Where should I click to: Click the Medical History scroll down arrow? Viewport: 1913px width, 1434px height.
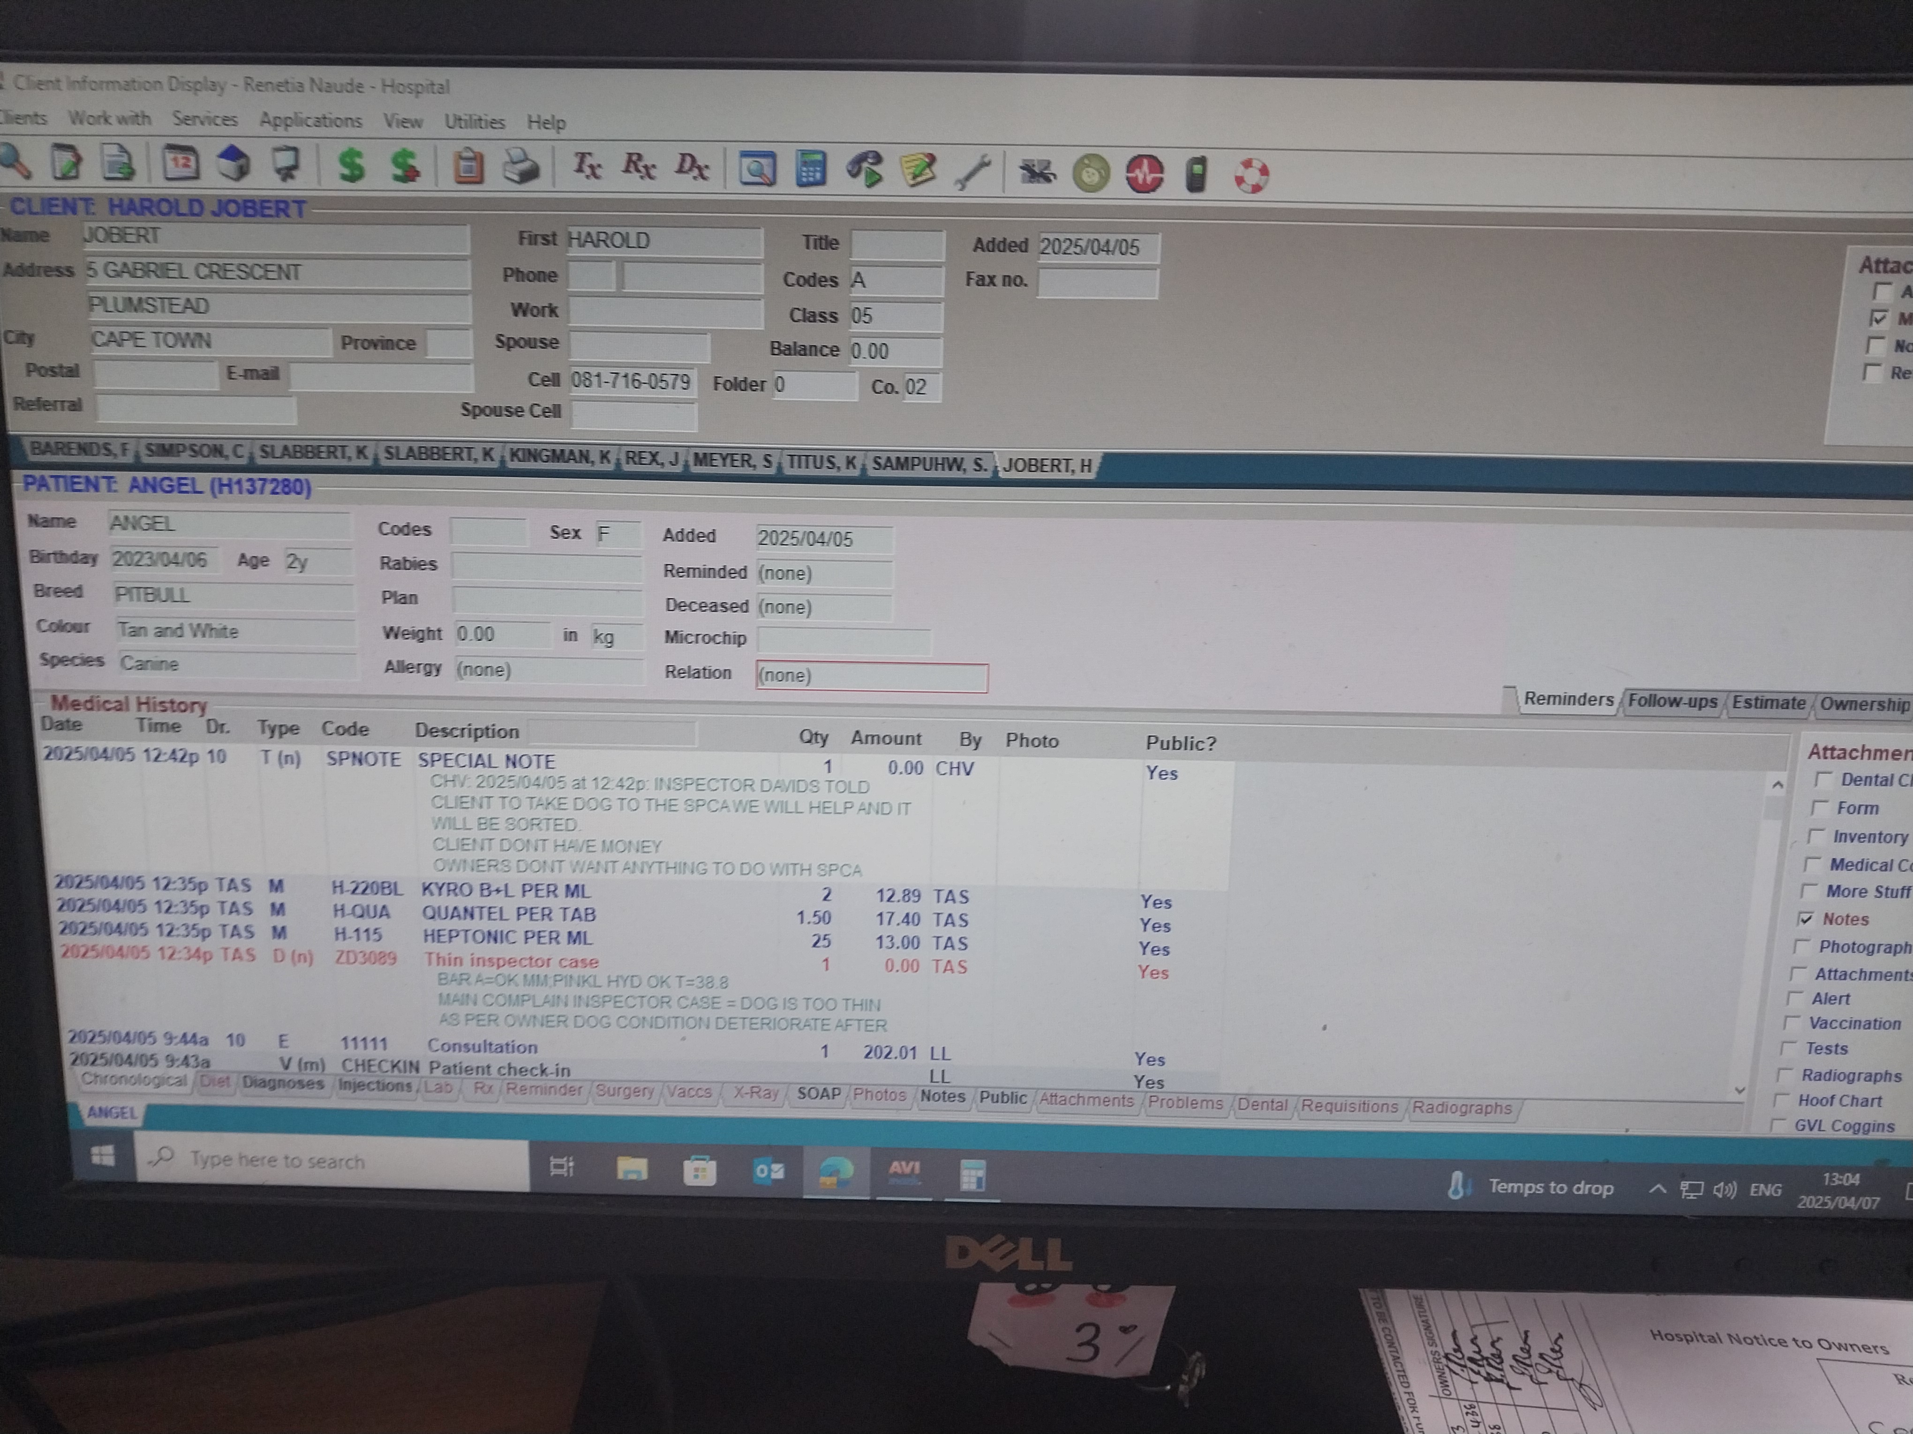pos(1740,1091)
